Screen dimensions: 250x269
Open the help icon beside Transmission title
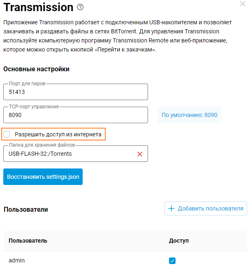tap(80, 7)
